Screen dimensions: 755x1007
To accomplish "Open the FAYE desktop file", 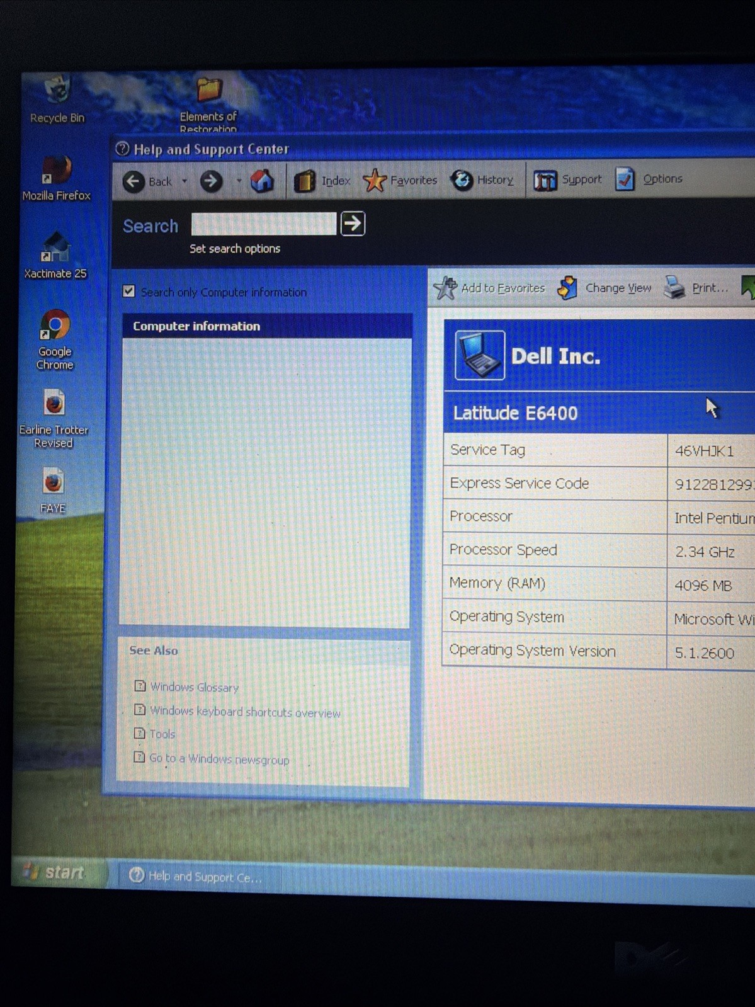I will pyautogui.click(x=53, y=491).
